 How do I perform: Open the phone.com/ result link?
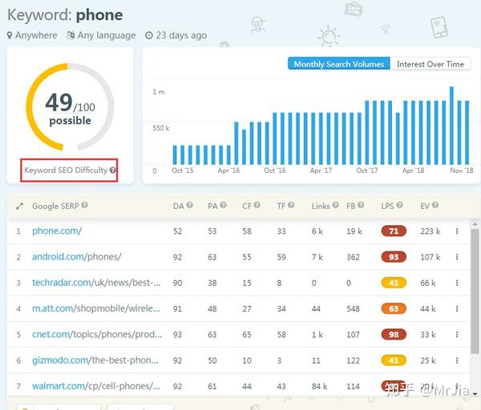click(57, 231)
